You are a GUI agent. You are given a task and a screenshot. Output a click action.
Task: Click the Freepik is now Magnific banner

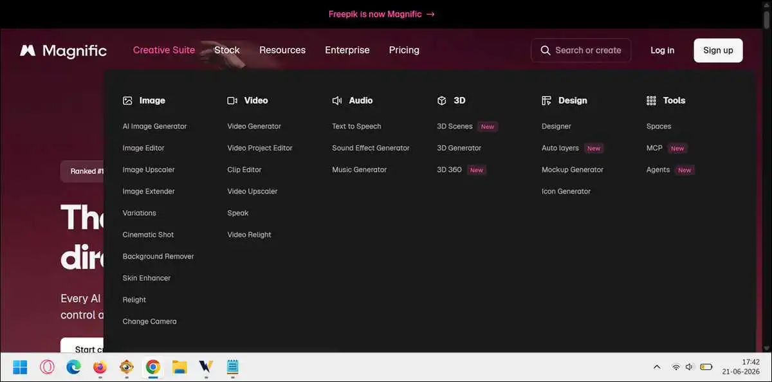[381, 14]
